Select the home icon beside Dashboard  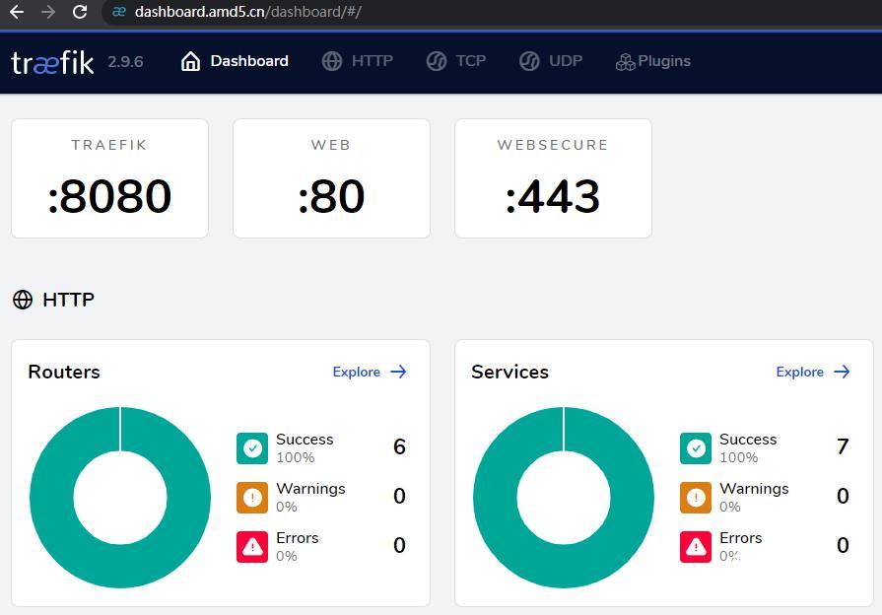[x=189, y=60]
